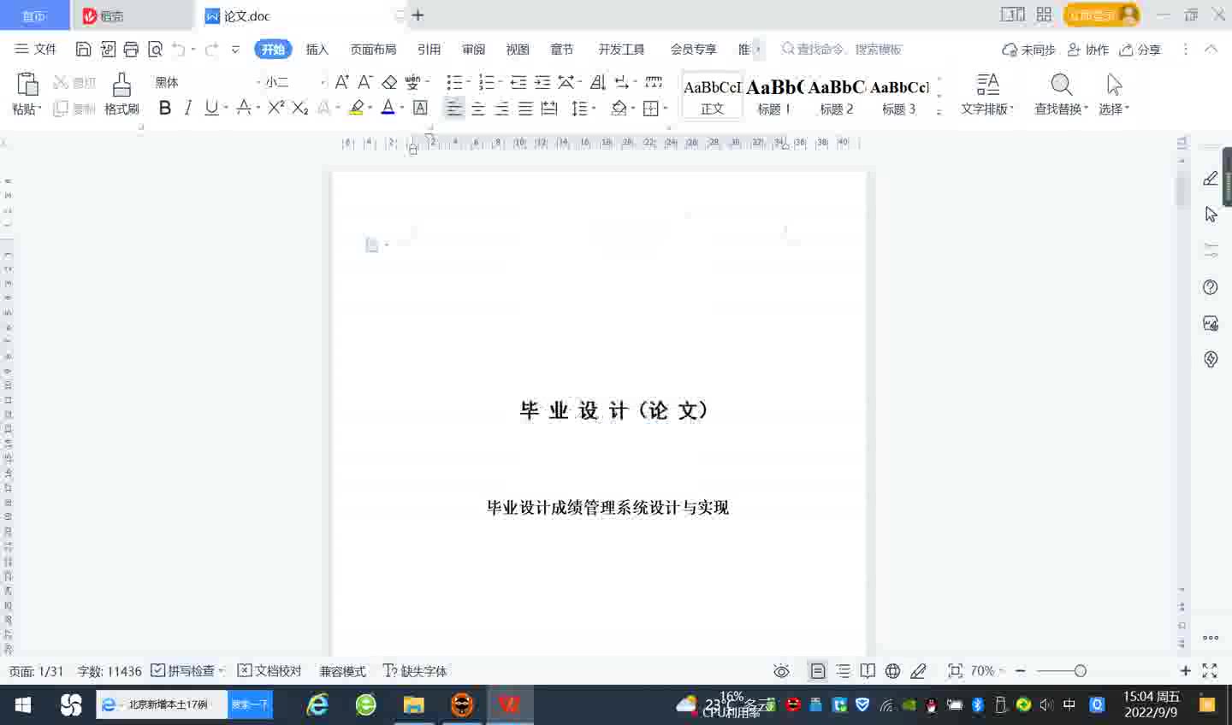The height and width of the screenshot is (725, 1232).
Task: Click the Paste clipboard icon
Action: click(x=27, y=85)
